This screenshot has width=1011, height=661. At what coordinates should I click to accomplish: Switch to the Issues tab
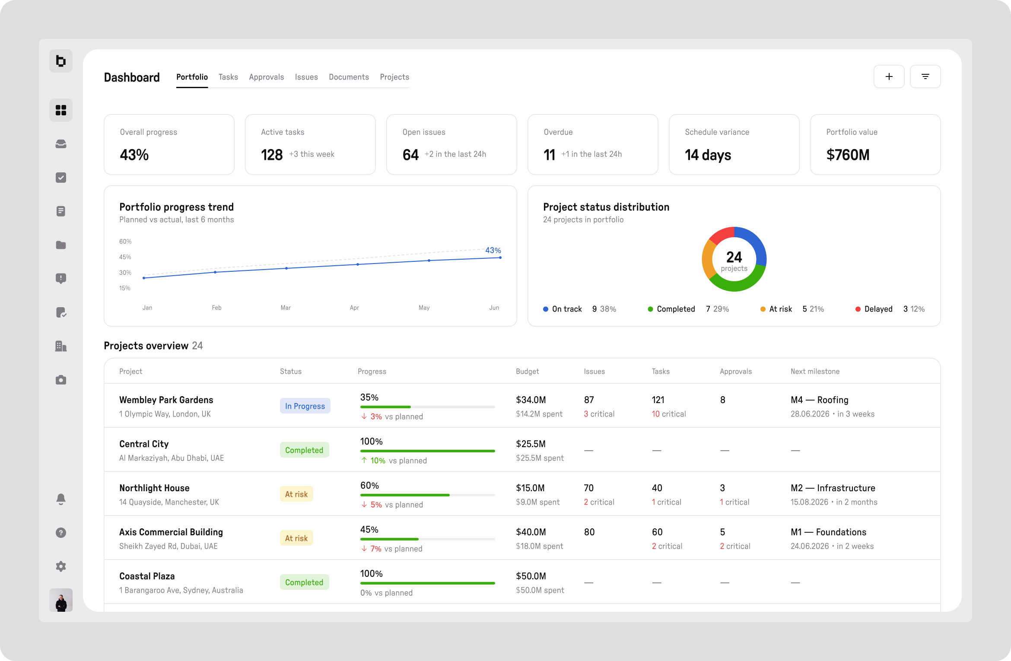[306, 77]
